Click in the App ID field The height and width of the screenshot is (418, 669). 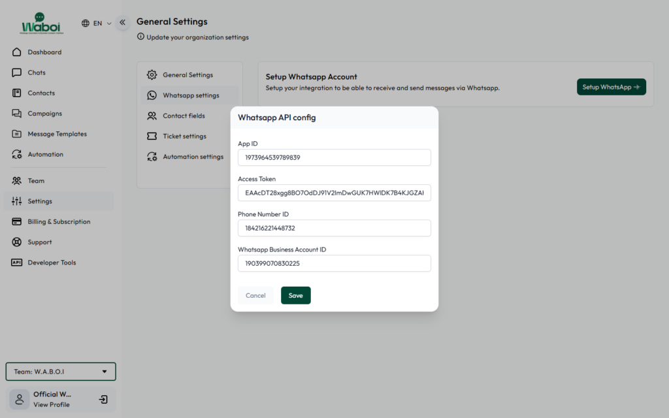tap(334, 157)
